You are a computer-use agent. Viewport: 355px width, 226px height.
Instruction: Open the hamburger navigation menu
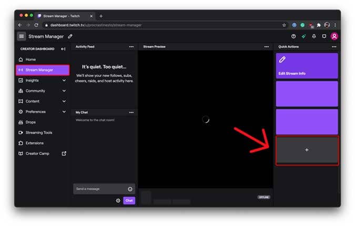[21, 36]
